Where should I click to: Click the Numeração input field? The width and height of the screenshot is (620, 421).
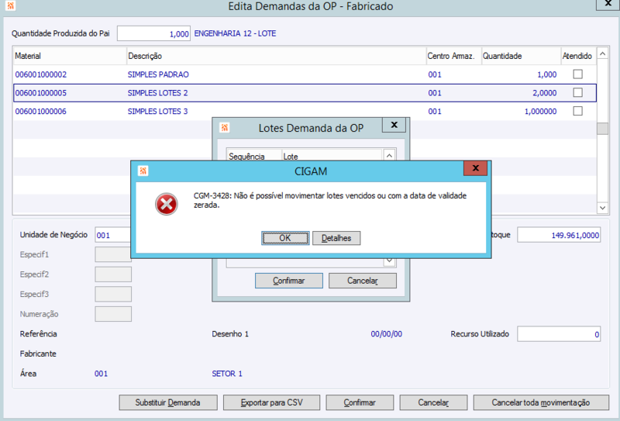113,314
